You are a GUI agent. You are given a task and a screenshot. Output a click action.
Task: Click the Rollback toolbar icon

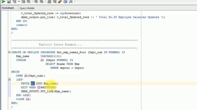42,1
